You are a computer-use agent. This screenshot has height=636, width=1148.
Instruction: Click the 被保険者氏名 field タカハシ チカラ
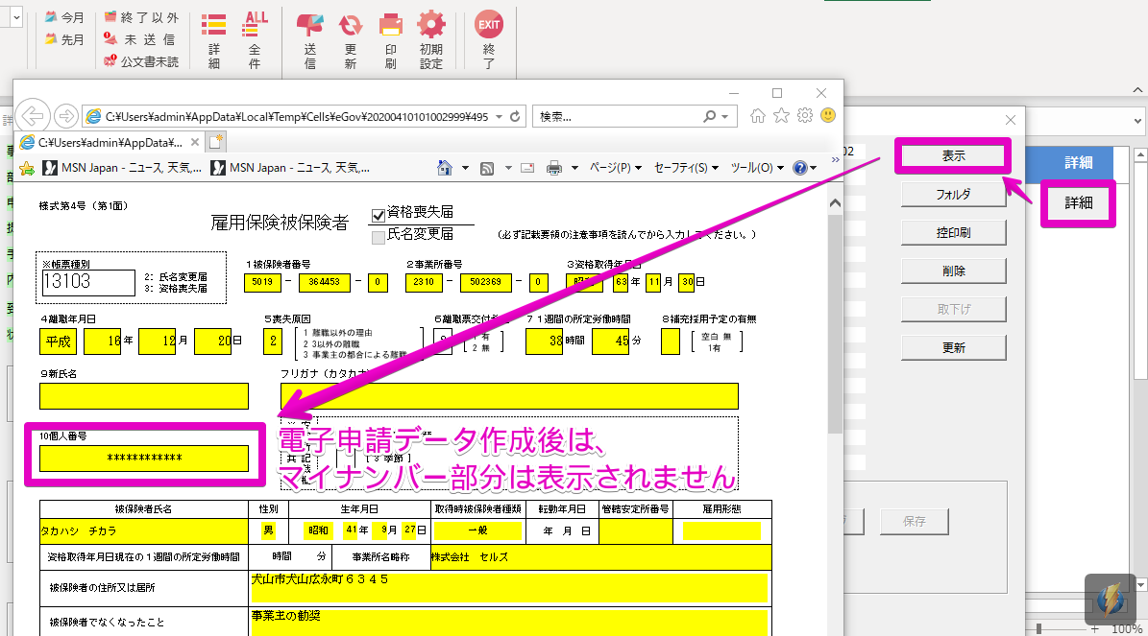click(144, 530)
